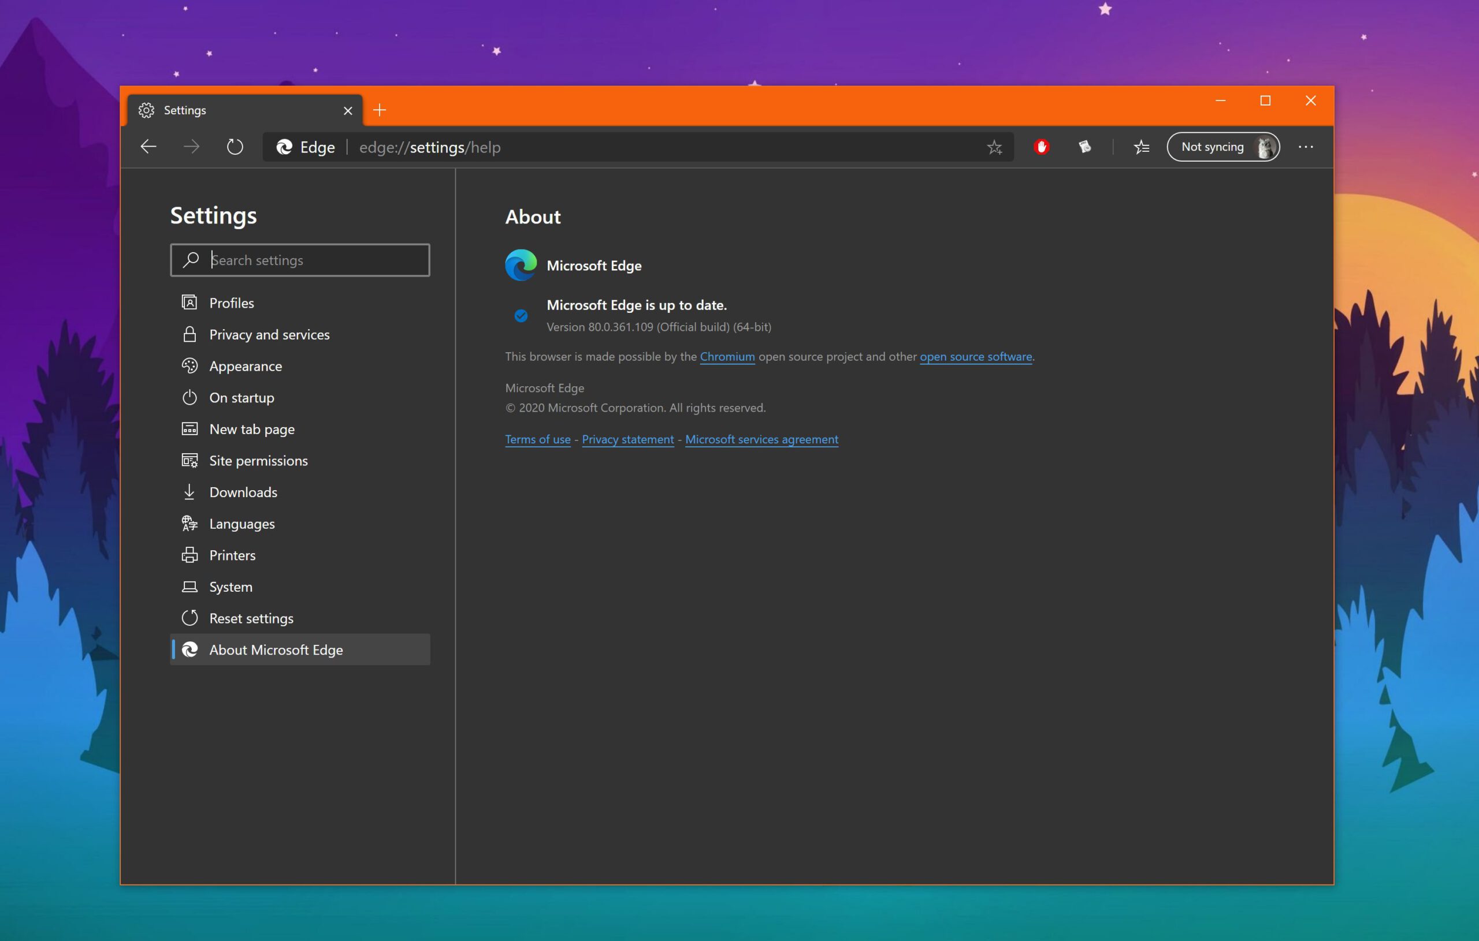Click the Profiles sidebar icon
Screen dimensions: 1479x941
(x=189, y=303)
